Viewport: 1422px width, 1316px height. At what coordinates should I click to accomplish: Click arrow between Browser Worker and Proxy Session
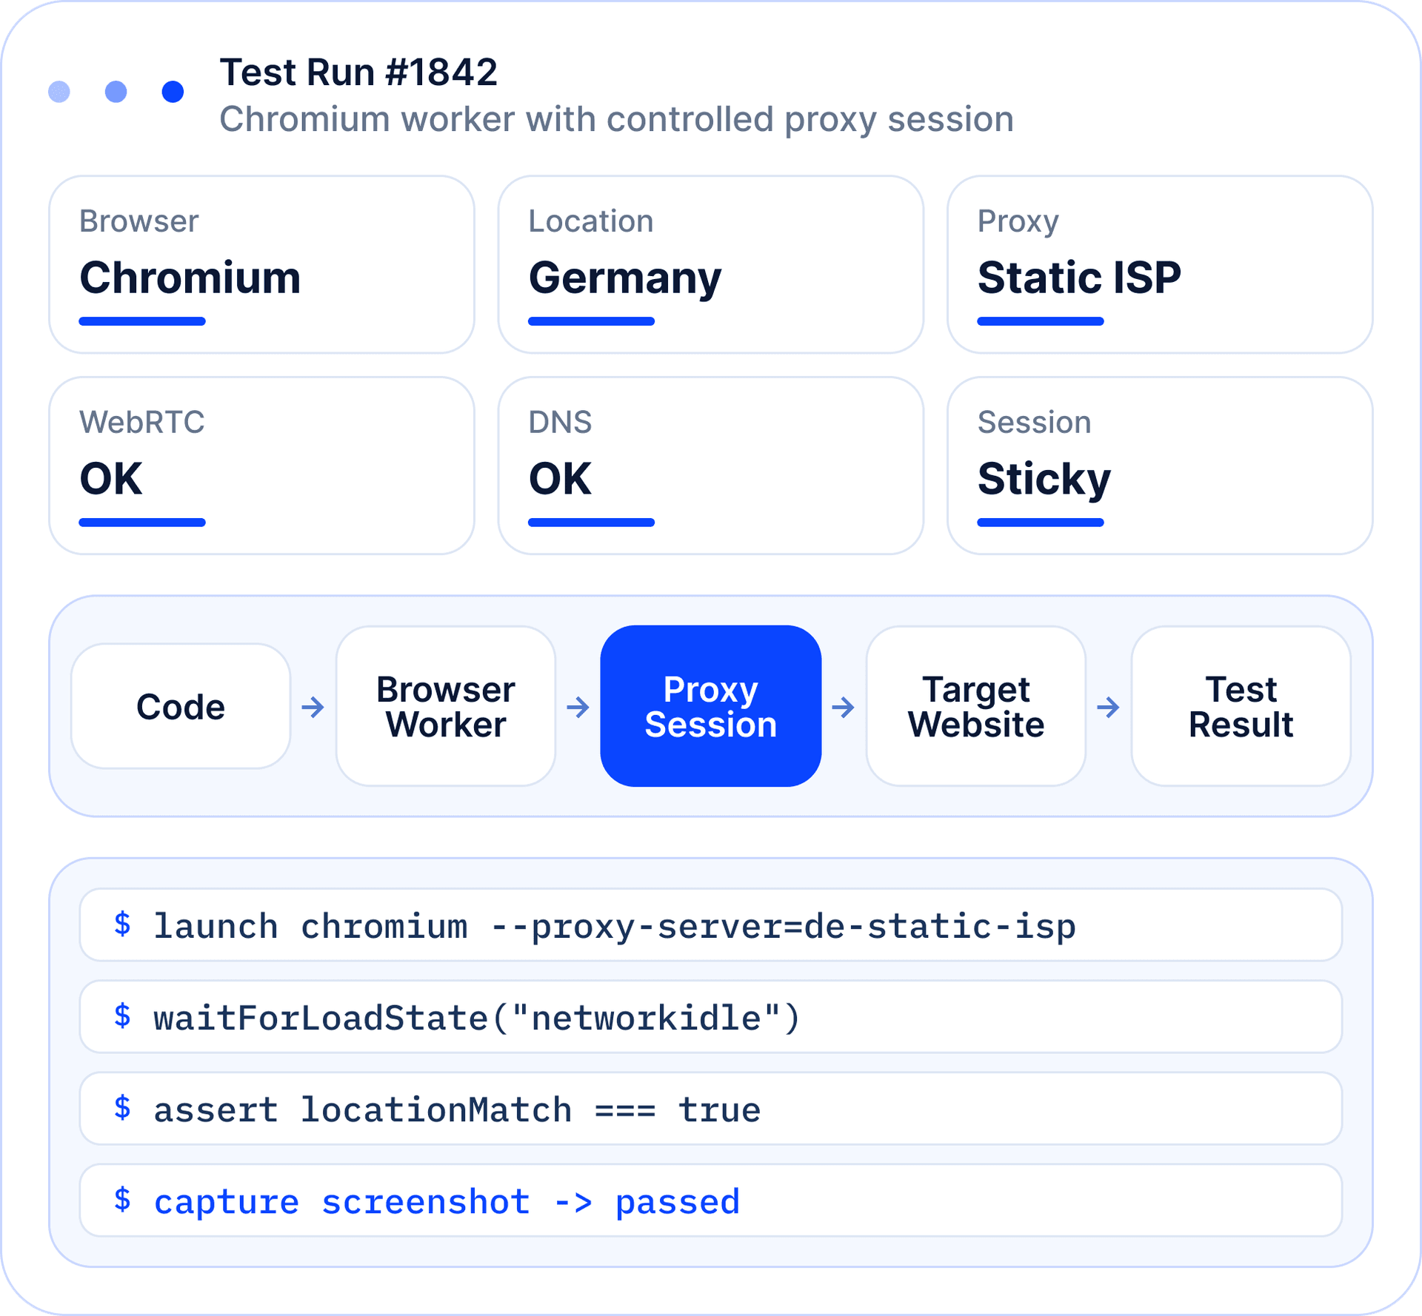pyautogui.click(x=578, y=707)
